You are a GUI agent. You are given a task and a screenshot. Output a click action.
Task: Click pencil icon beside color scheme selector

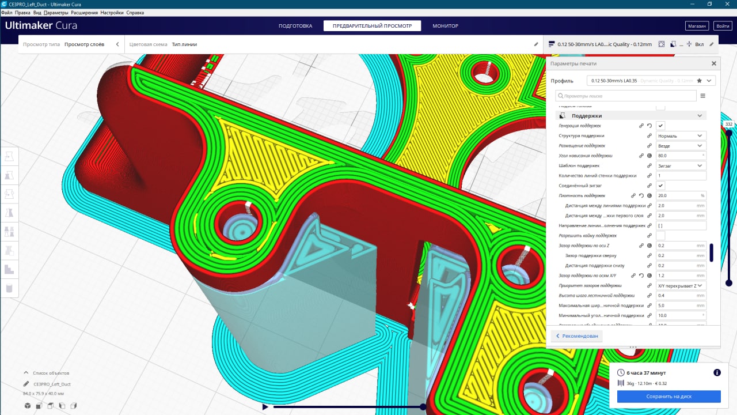[536, 44]
